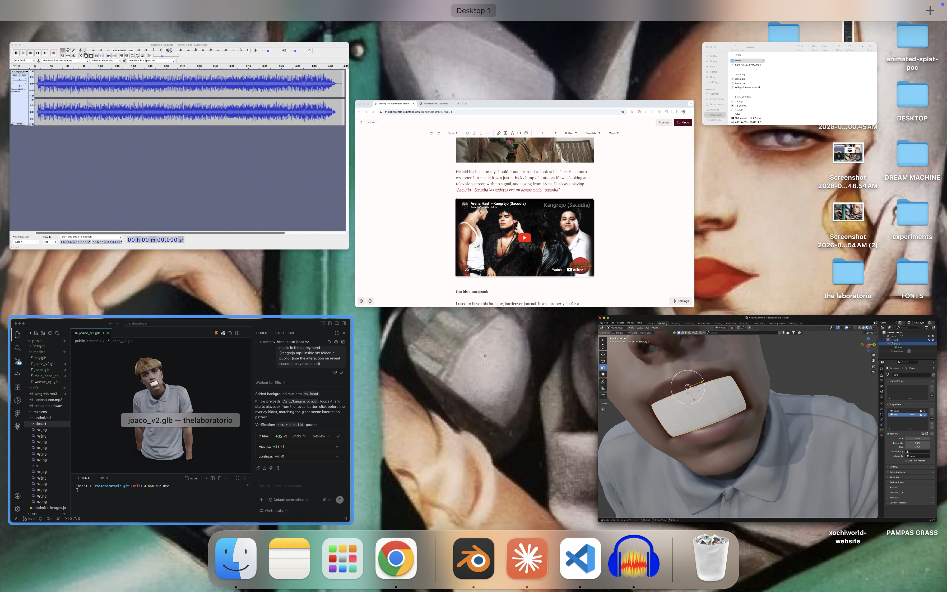Open the Core Audio host dropdown in Audacity

tap(24, 61)
